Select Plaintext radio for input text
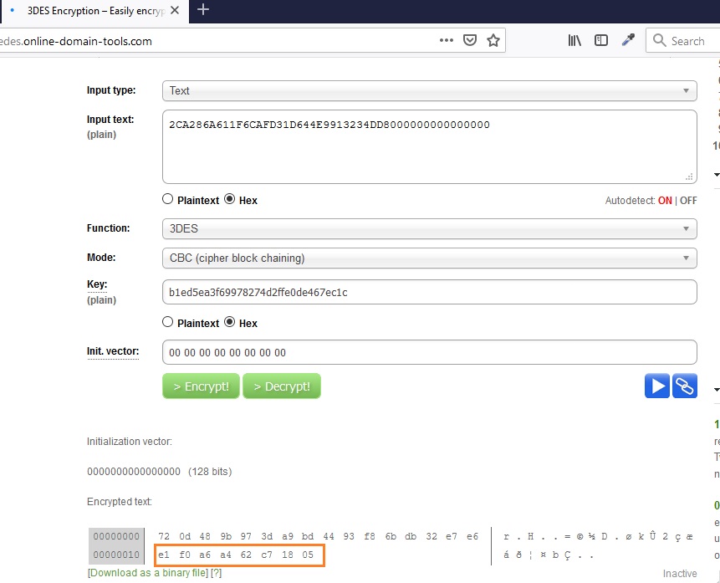Viewport: 720px width, 583px height. coord(167,199)
